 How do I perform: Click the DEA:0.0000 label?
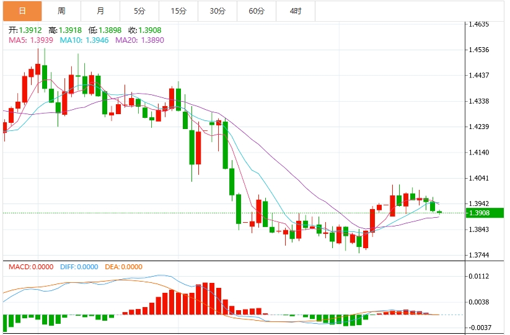123,267
